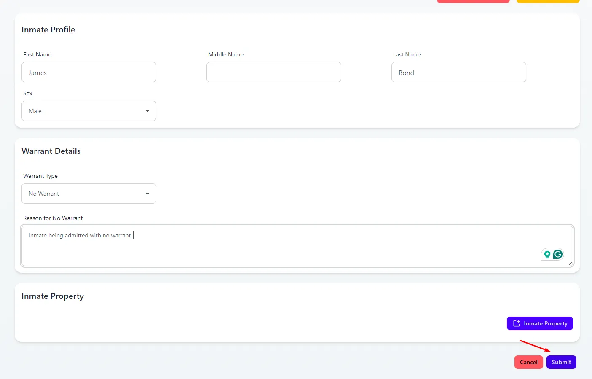Image resolution: width=592 pixels, height=379 pixels.
Task: Click the resize grip of the reason textarea
Action: point(570,263)
